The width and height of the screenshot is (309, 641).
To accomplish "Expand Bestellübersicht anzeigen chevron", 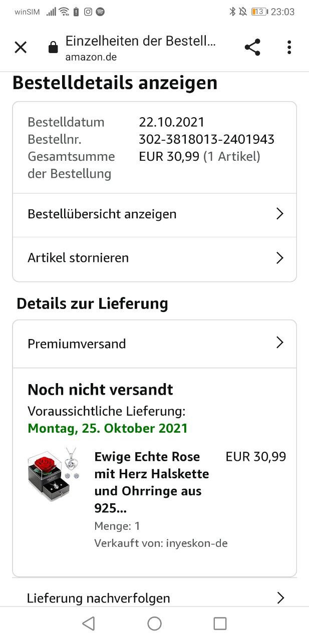I will 280,214.
